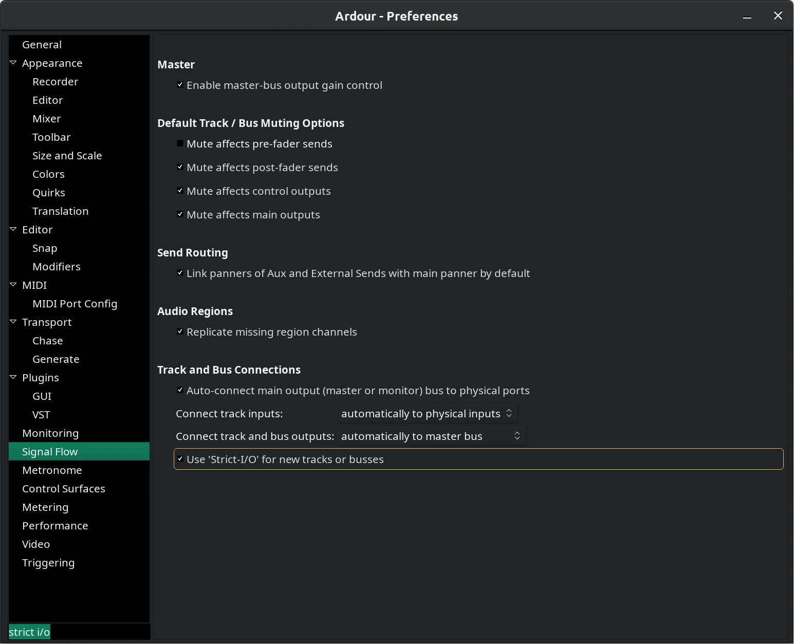
Task: Open Colors preferences
Action: pos(48,174)
